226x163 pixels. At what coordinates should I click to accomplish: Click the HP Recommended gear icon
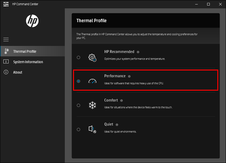(92, 57)
